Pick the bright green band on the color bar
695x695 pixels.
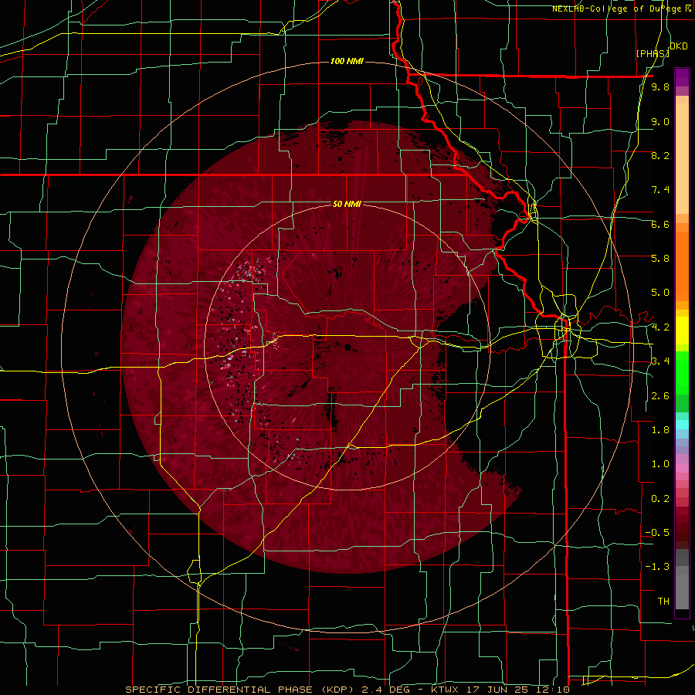coord(682,372)
